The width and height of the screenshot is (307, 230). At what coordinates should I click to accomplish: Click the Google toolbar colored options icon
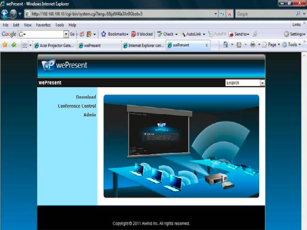click(89, 34)
